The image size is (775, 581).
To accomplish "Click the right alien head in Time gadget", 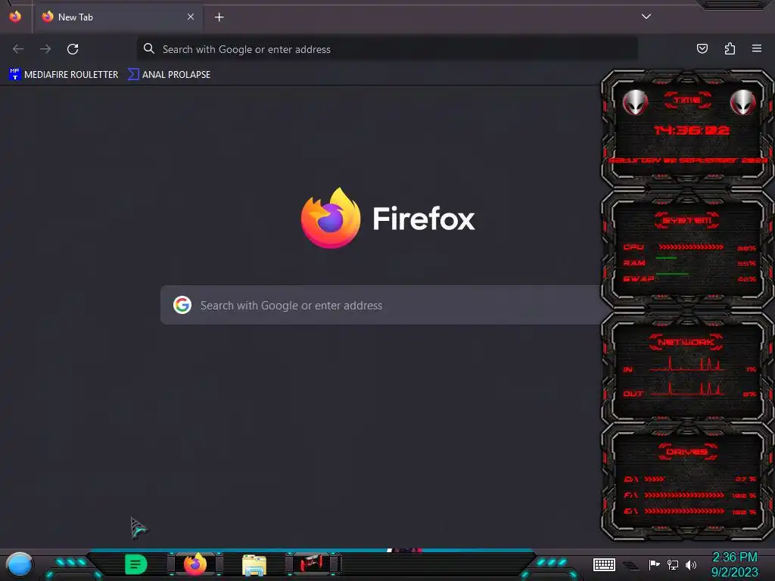I will point(743,103).
